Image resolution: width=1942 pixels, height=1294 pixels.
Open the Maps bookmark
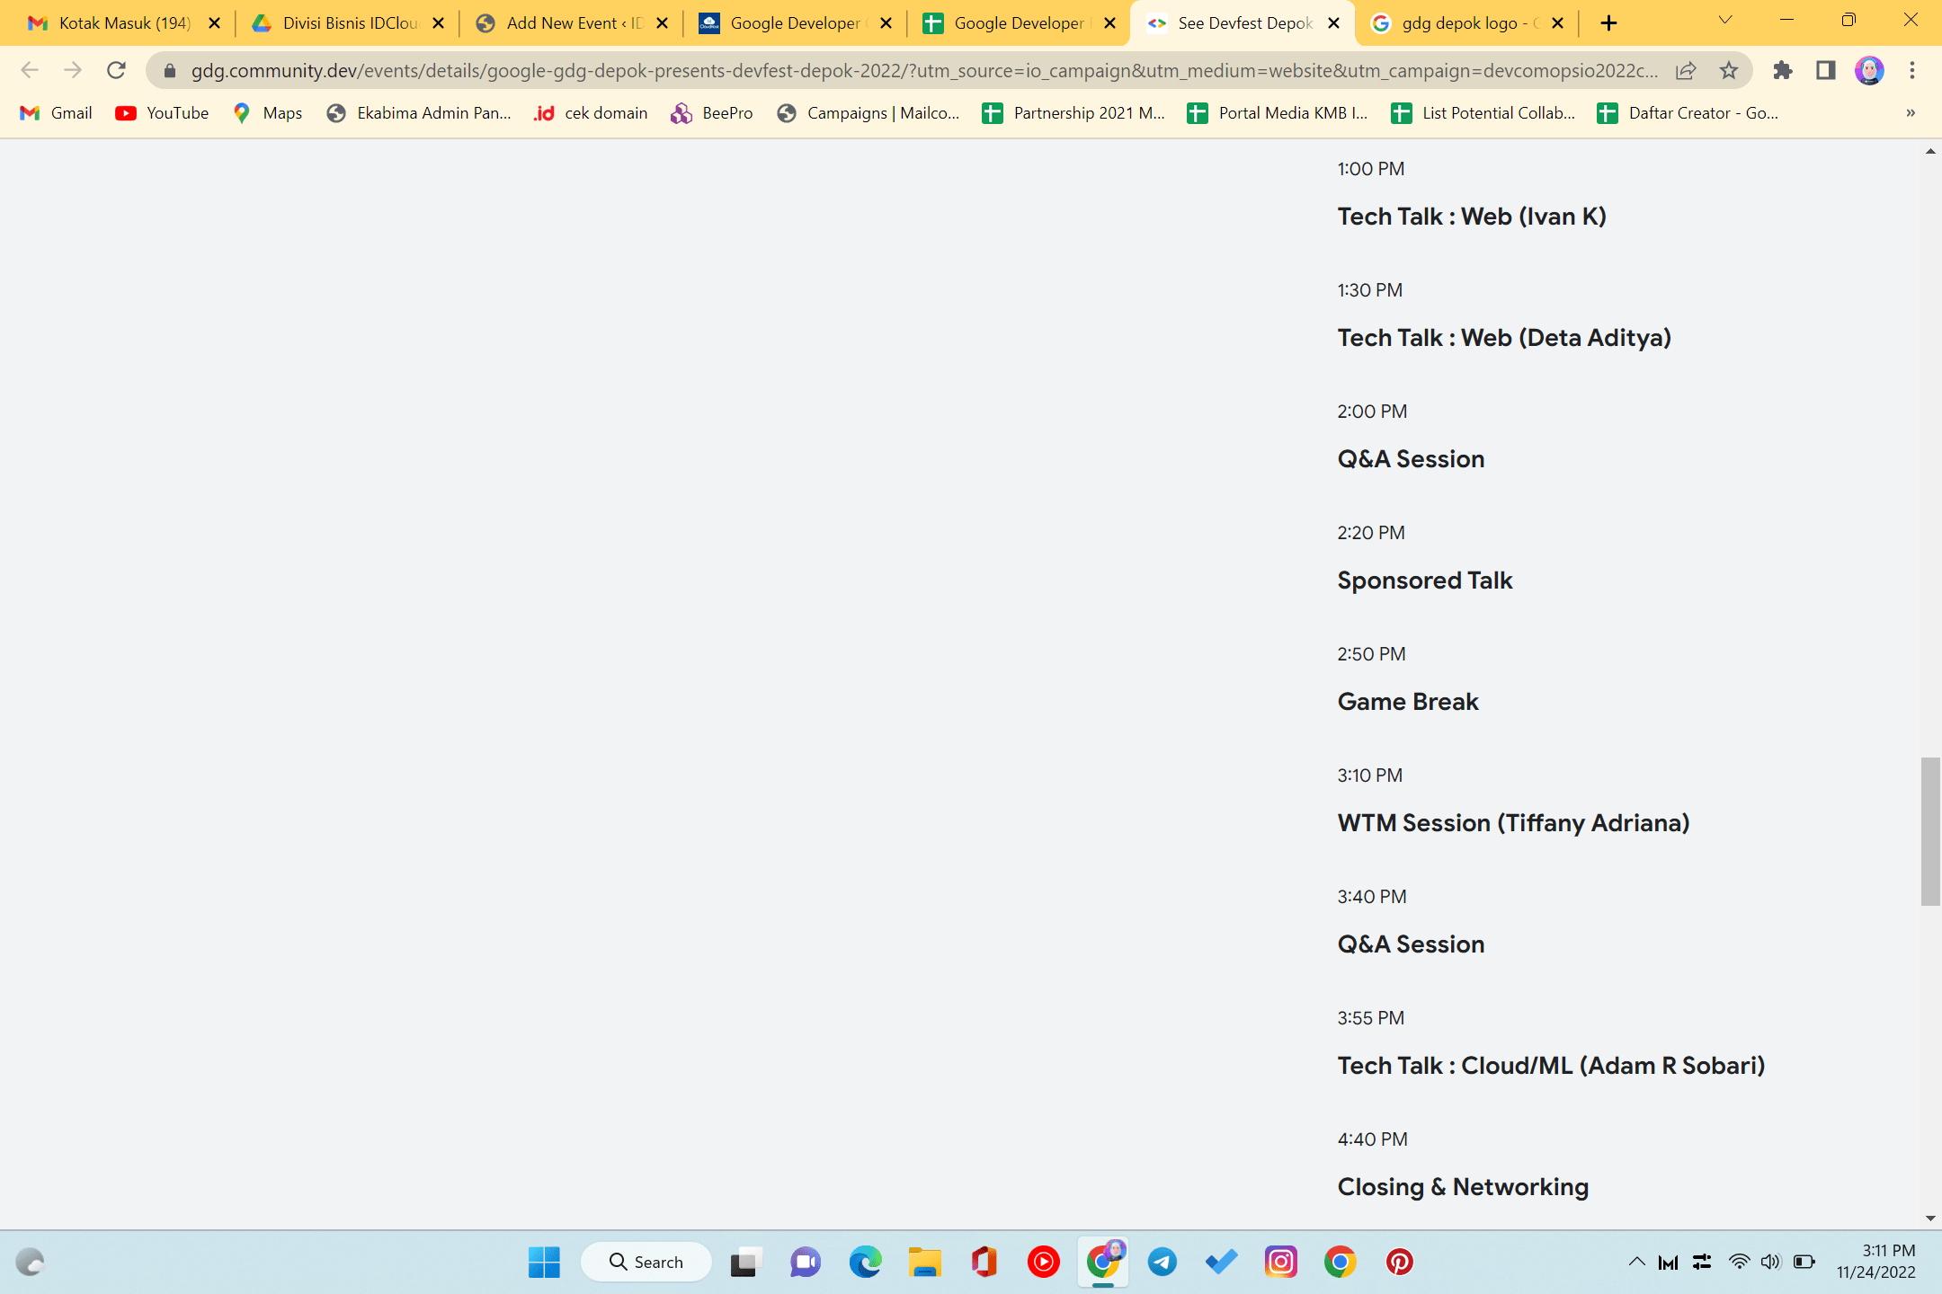267,113
